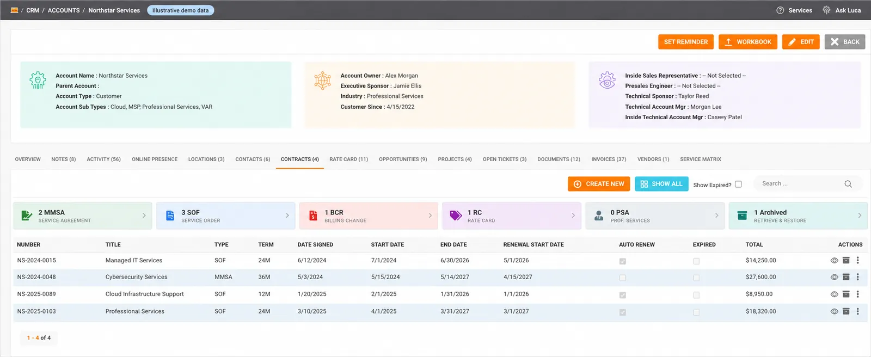This screenshot has width=871, height=357.
Task: Archive contract NS-2024-0015
Action: click(846, 261)
